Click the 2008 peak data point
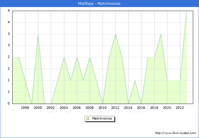Screen dimensions: 199x138 (90, 57)
